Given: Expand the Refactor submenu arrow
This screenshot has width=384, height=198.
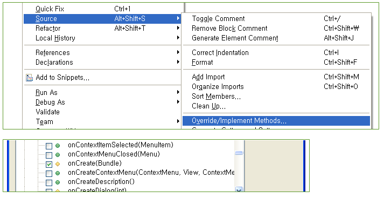Looking at the screenshot, I should [x=178, y=28].
